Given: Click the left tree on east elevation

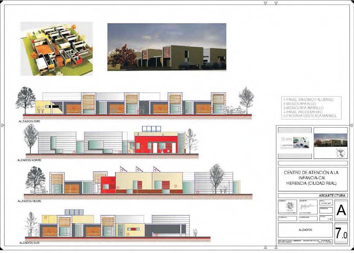Looking at the screenshot, I should pyautogui.click(x=25, y=99).
